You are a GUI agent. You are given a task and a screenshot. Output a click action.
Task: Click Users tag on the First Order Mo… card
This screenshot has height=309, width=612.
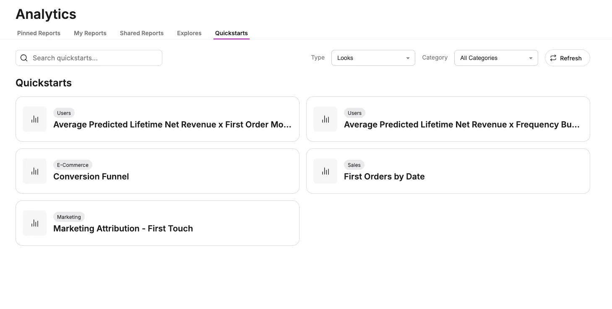(64, 113)
